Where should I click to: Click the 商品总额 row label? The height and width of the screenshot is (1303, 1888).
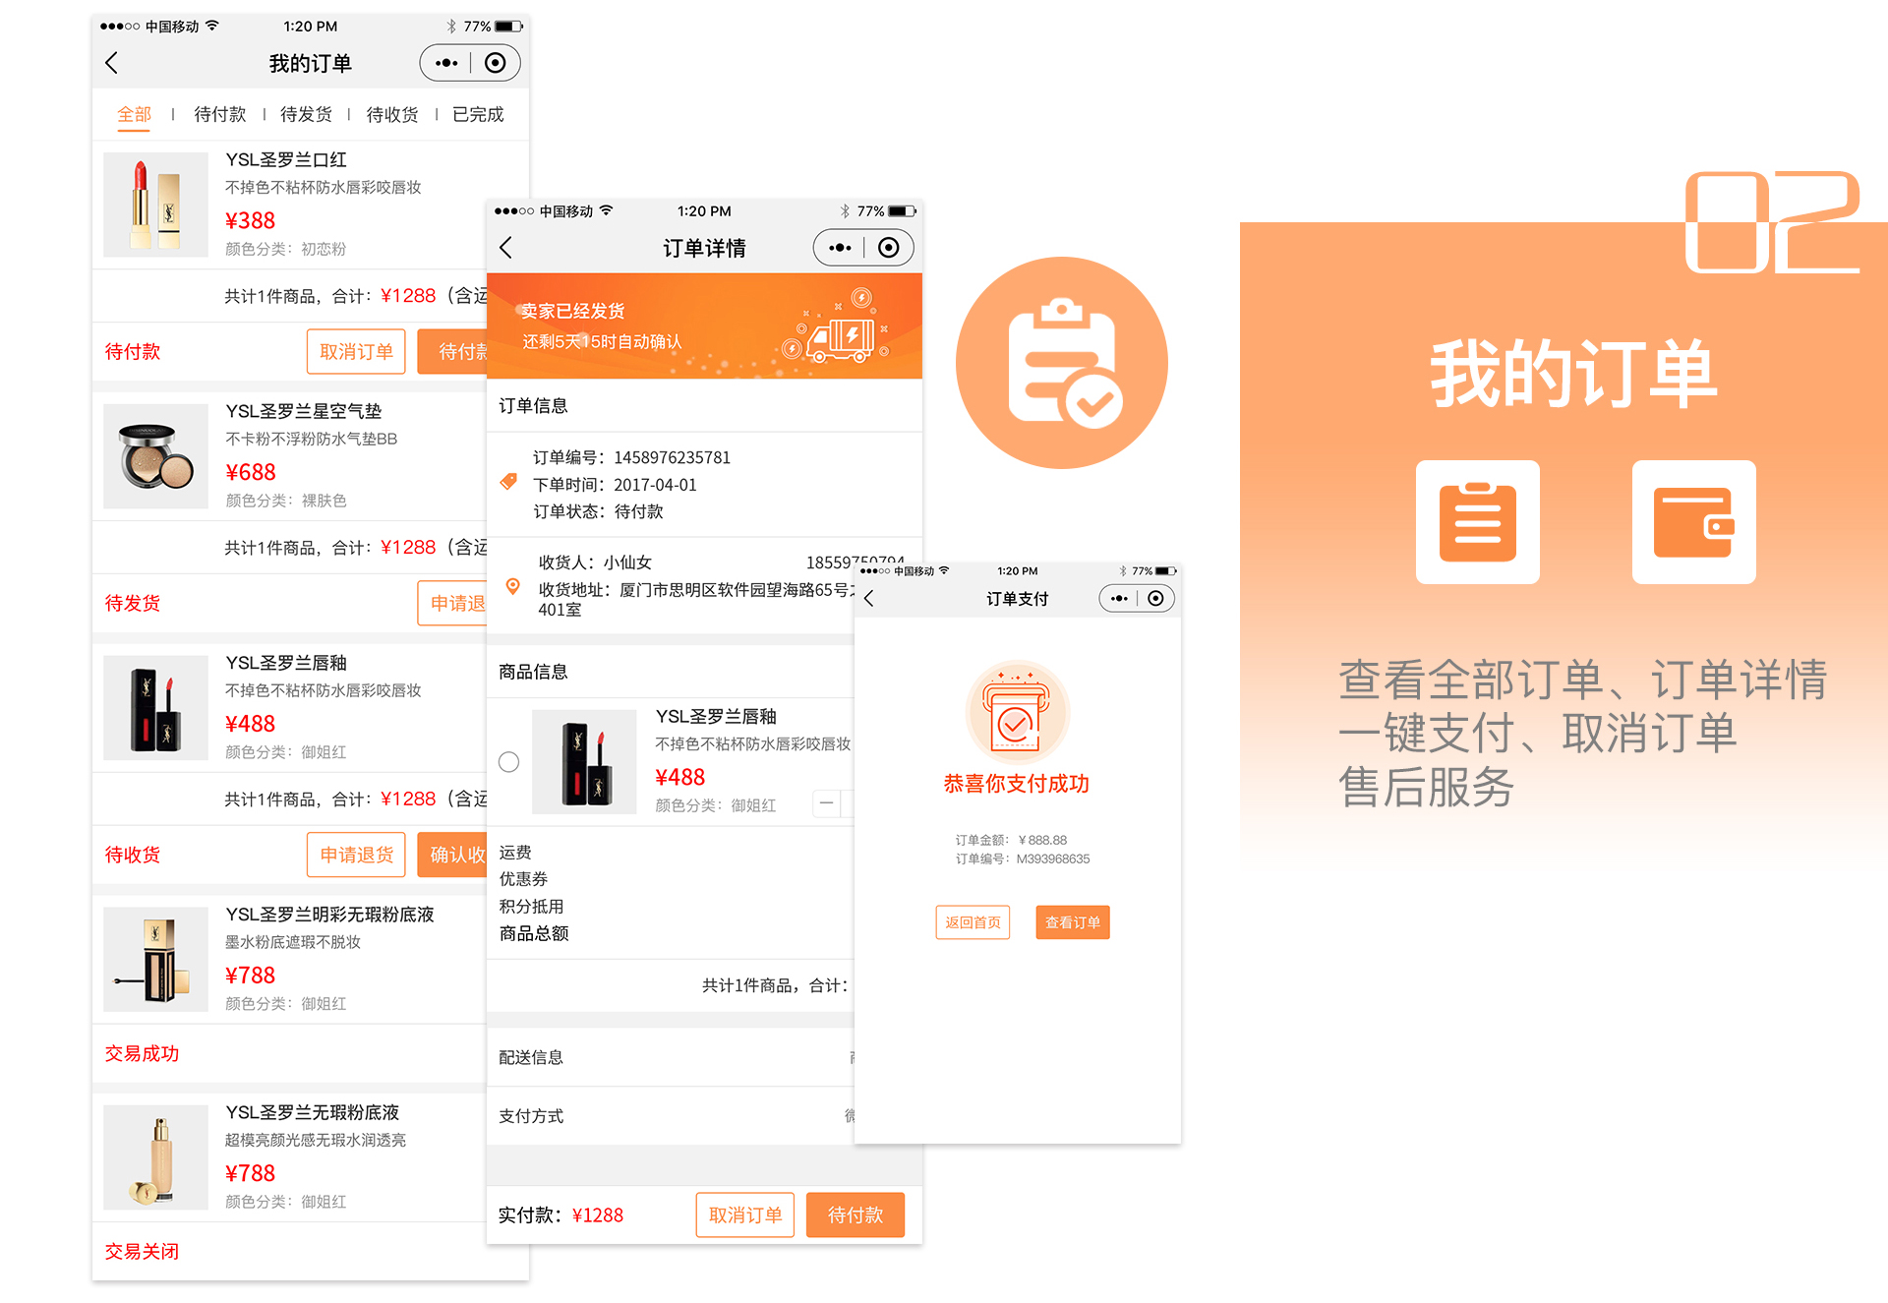(534, 933)
